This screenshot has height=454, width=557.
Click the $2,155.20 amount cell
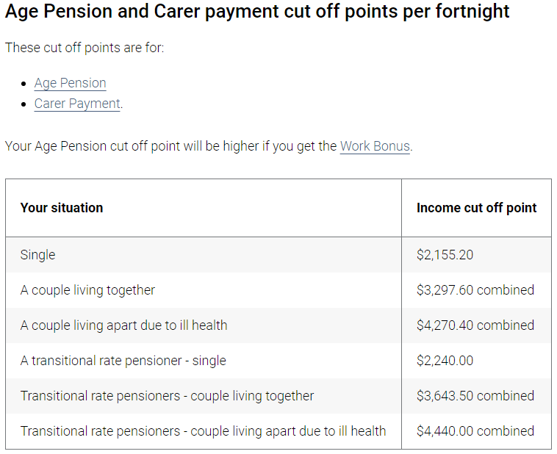click(x=445, y=255)
